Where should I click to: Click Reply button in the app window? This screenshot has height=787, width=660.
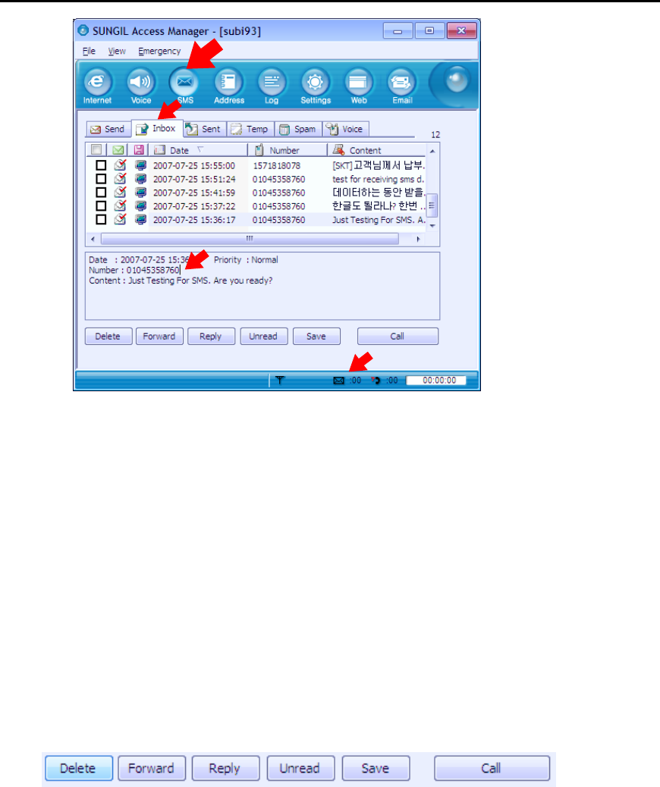(x=211, y=337)
